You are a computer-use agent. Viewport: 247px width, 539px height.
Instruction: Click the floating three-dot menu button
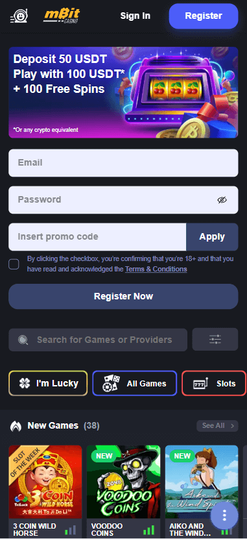click(225, 515)
